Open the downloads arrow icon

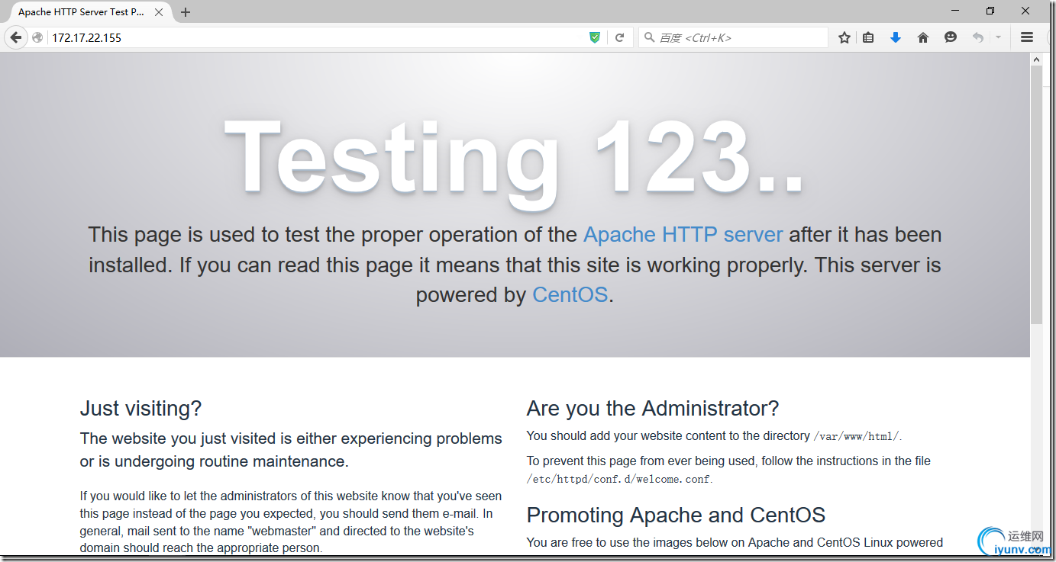point(896,37)
